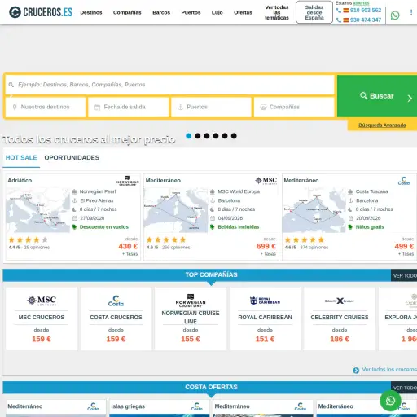
Task: Select first blue carousel dot
Action: [189, 136]
